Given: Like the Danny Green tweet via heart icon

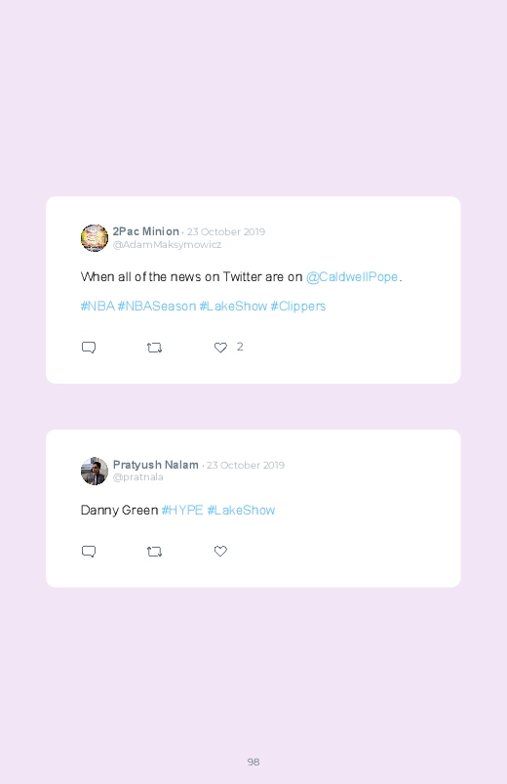Looking at the screenshot, I should [220, 551].
